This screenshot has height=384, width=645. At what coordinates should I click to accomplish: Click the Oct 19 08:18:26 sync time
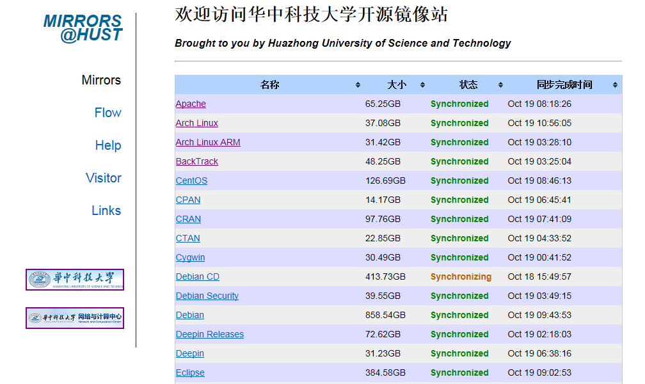(x=539, y=104)
